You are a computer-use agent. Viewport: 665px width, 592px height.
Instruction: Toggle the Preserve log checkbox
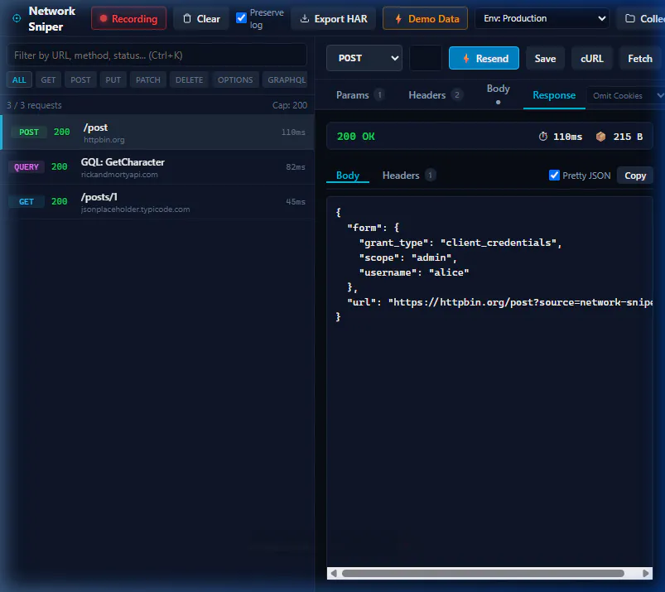(241, 18)
